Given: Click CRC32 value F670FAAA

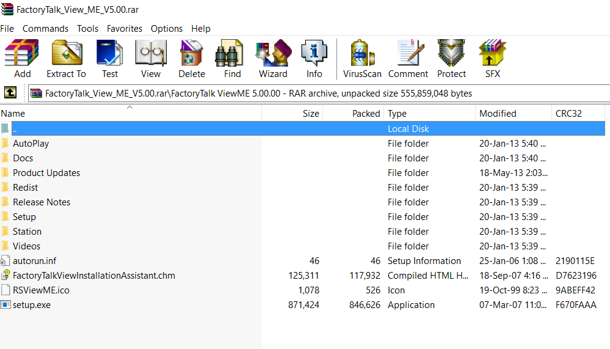Looking at the screenshot, I should tap(576, 304).
